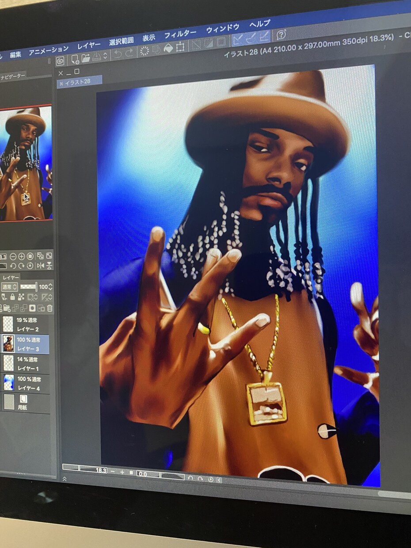The image size is (411, 548).
Task: Toggle Set as Reference Layer icon
Action: click(4, 297)
